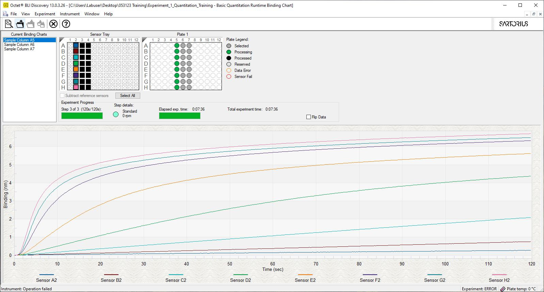Select the purple sensor F2 in tray
This screenshot has width=544, height=292.
coord(76,75)
